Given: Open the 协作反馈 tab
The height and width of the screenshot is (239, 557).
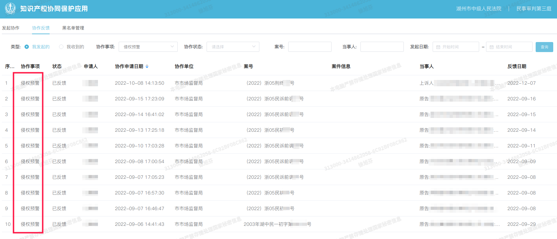Looking at the screenshot, I should click(41, 28).
